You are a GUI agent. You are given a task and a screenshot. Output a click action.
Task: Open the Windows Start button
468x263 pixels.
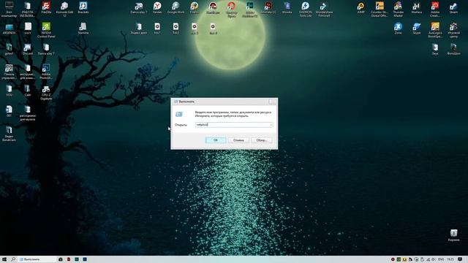click(x=4, y=259)
